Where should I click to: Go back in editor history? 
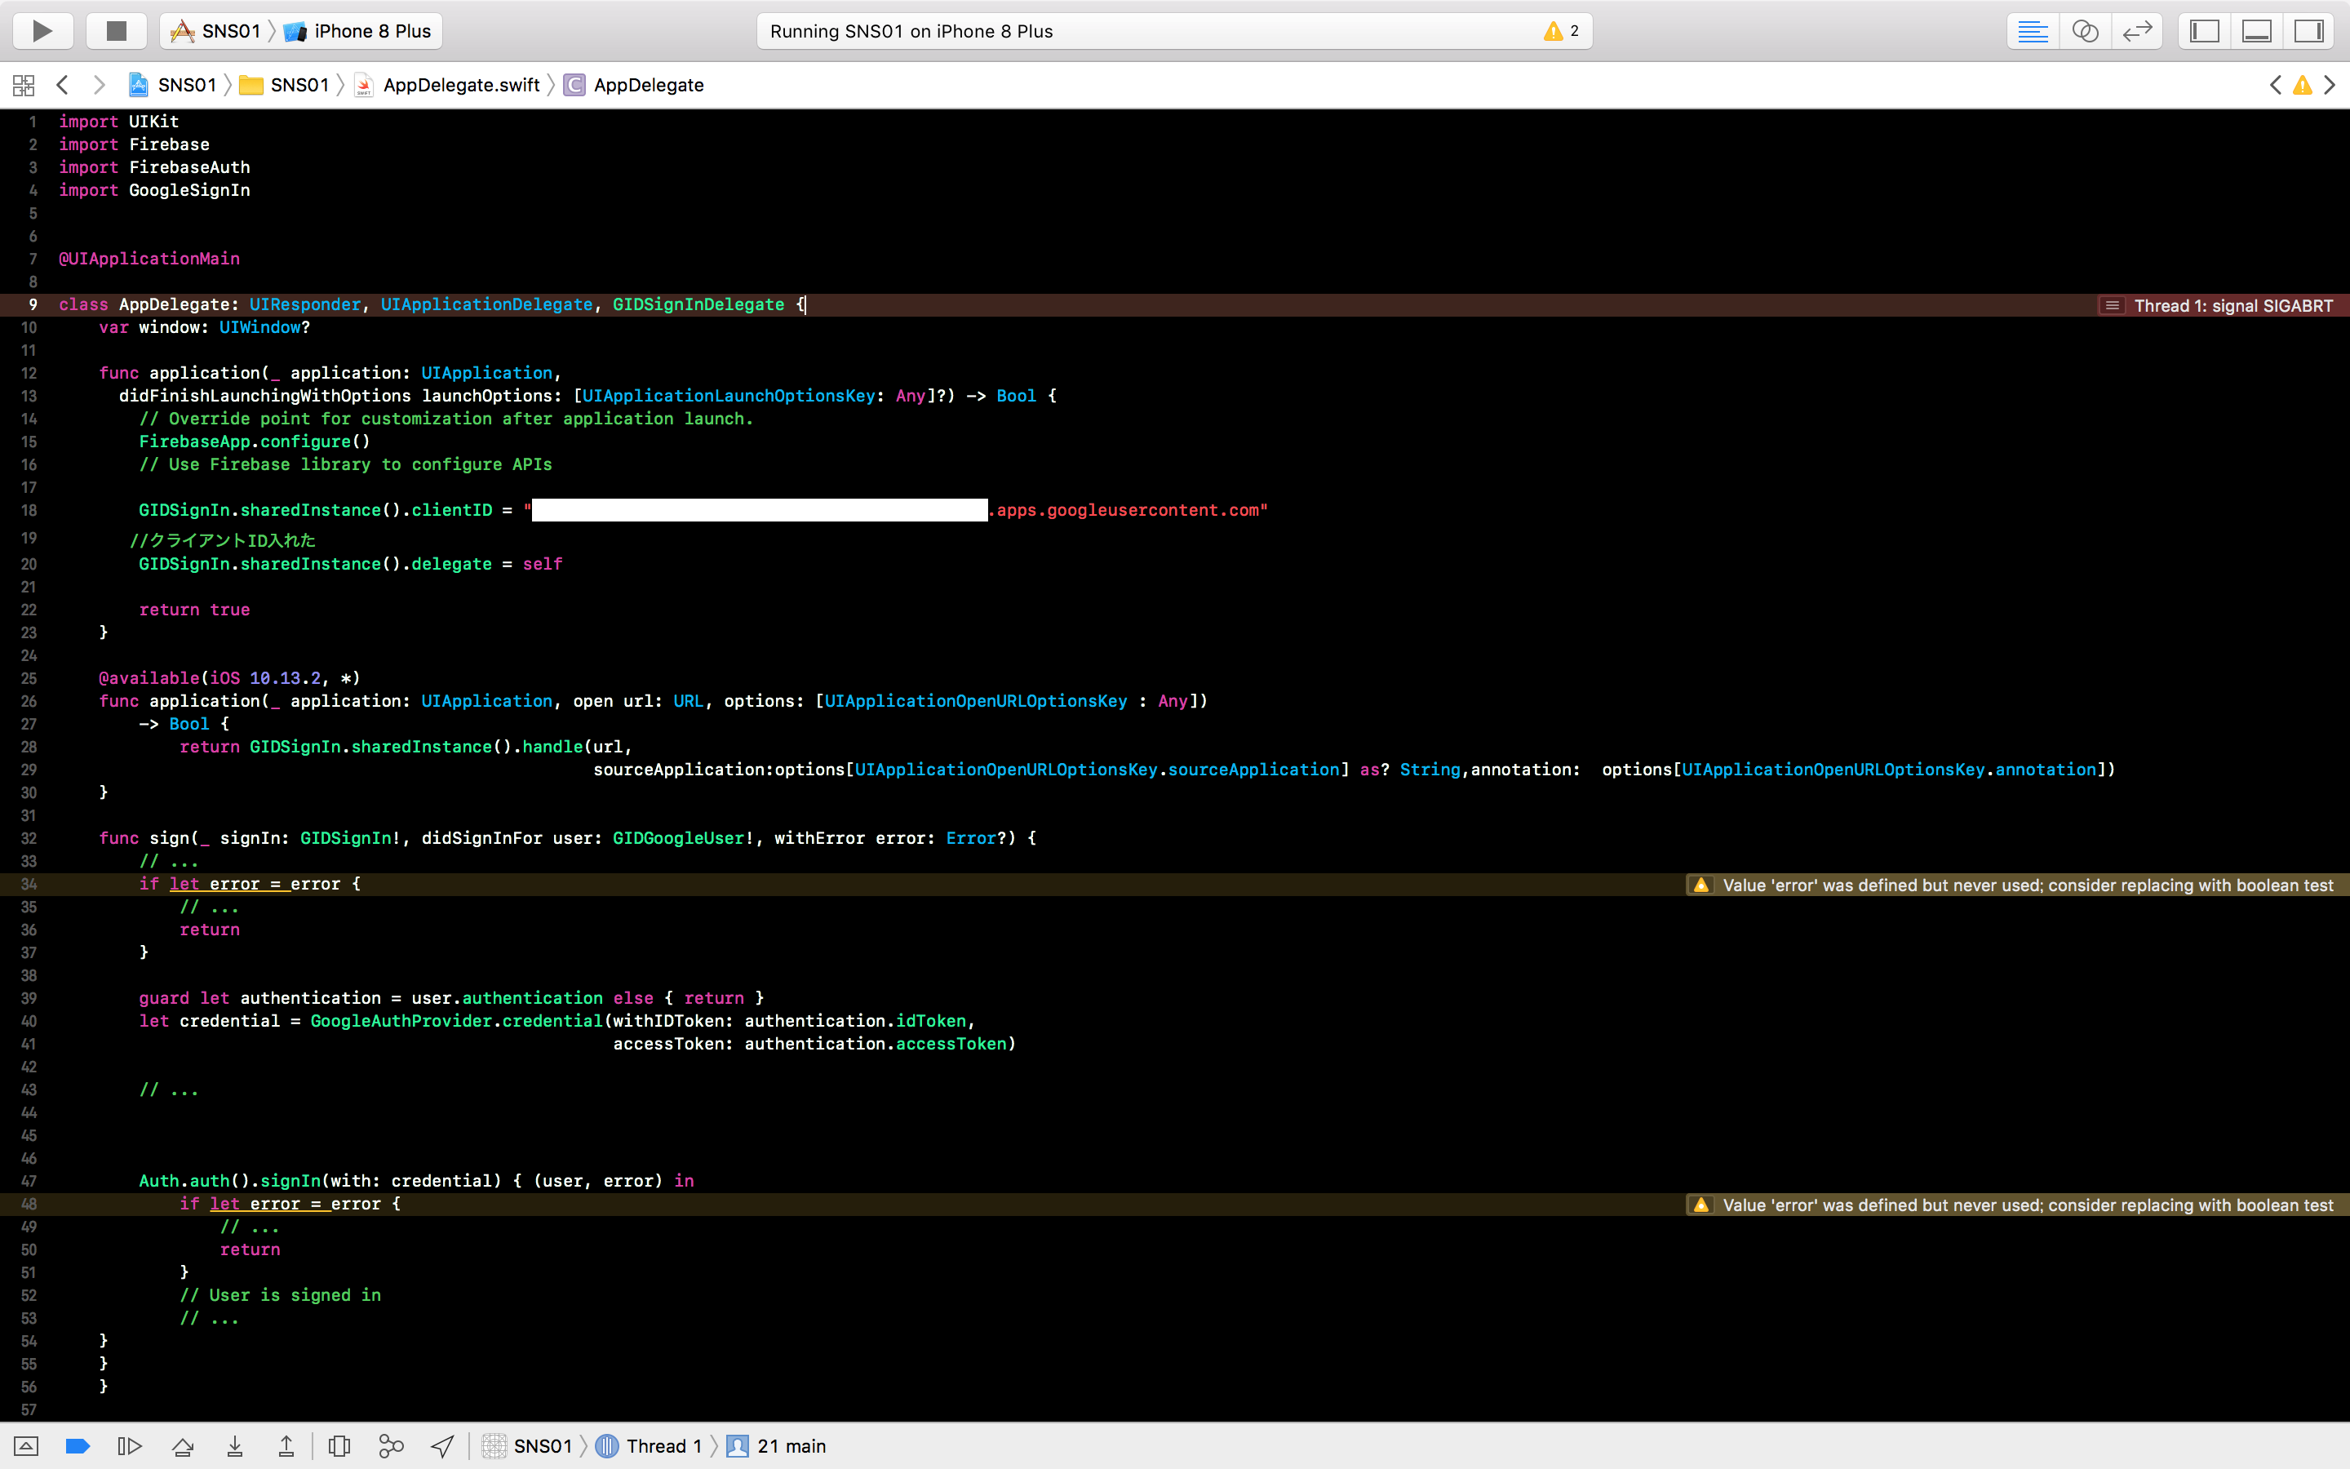coord(63,86)
